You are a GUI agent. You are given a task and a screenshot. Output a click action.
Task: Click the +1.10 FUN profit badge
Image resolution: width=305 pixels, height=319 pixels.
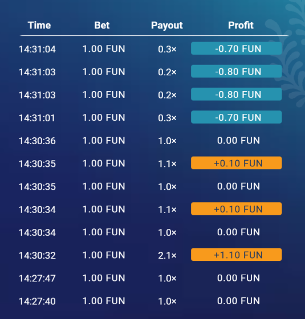click(x=237, y=255)
